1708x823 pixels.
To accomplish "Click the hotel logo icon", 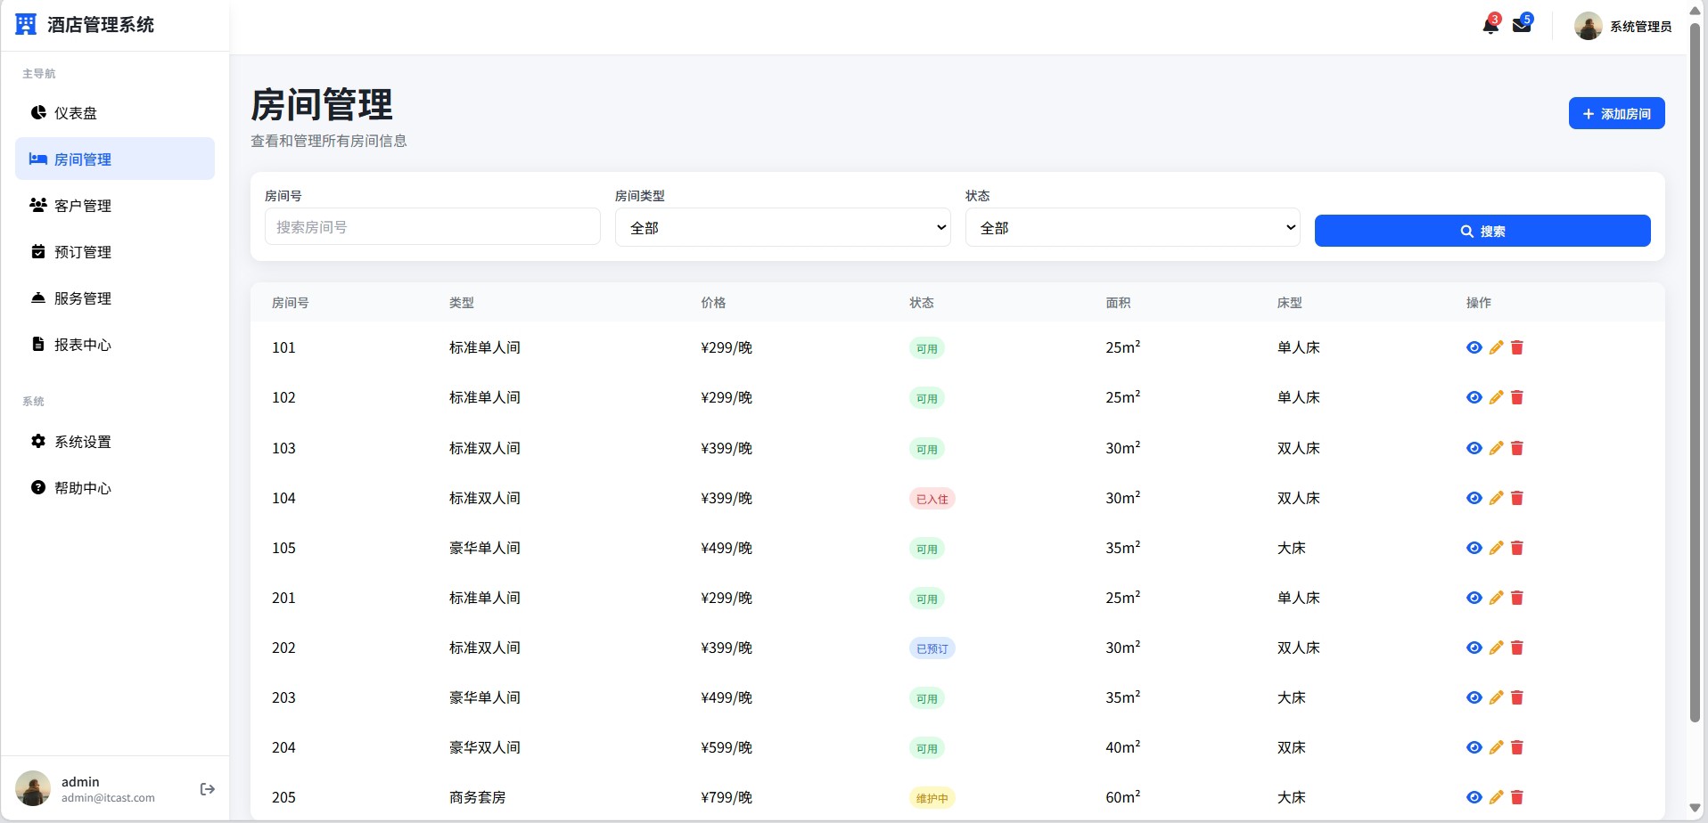I will [x=27, y=25].
